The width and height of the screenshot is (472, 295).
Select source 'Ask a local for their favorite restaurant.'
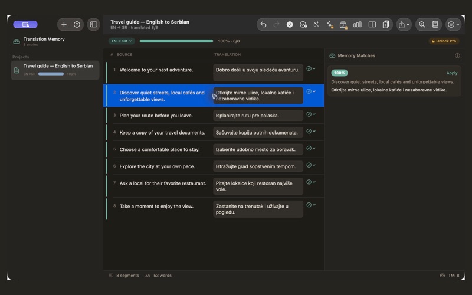tap(163, 183)
